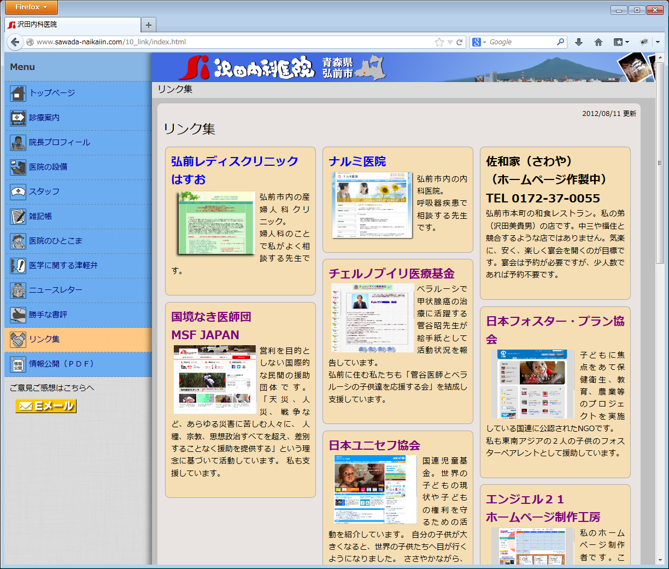Click the 国境なき医師団 website thumbnail

[x=215, y=379]
